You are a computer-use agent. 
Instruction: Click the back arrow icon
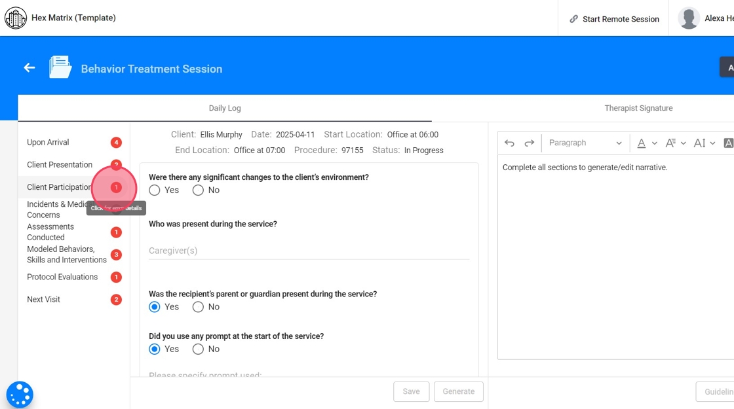[29, 68]
